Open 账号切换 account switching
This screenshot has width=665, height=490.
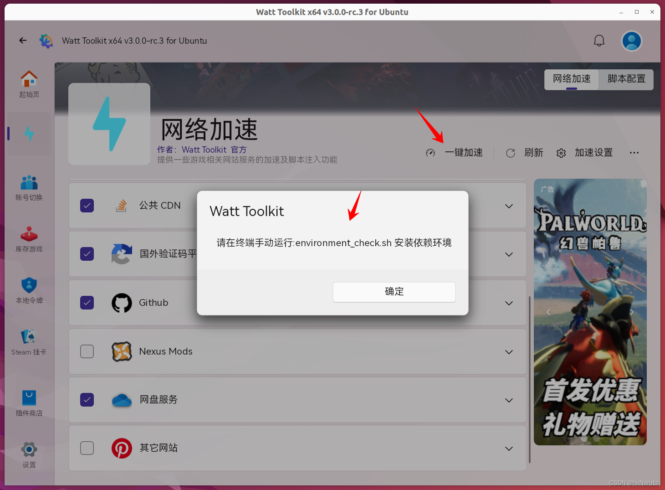(x=29, y=188)
